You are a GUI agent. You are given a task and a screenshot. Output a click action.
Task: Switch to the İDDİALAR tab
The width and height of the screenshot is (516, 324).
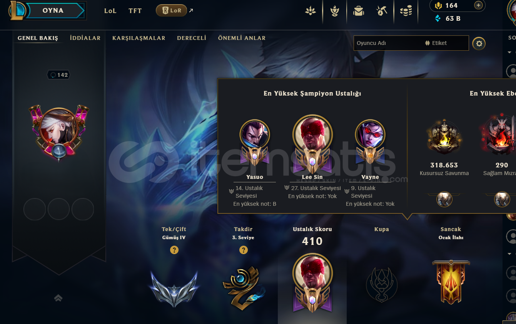85,38
